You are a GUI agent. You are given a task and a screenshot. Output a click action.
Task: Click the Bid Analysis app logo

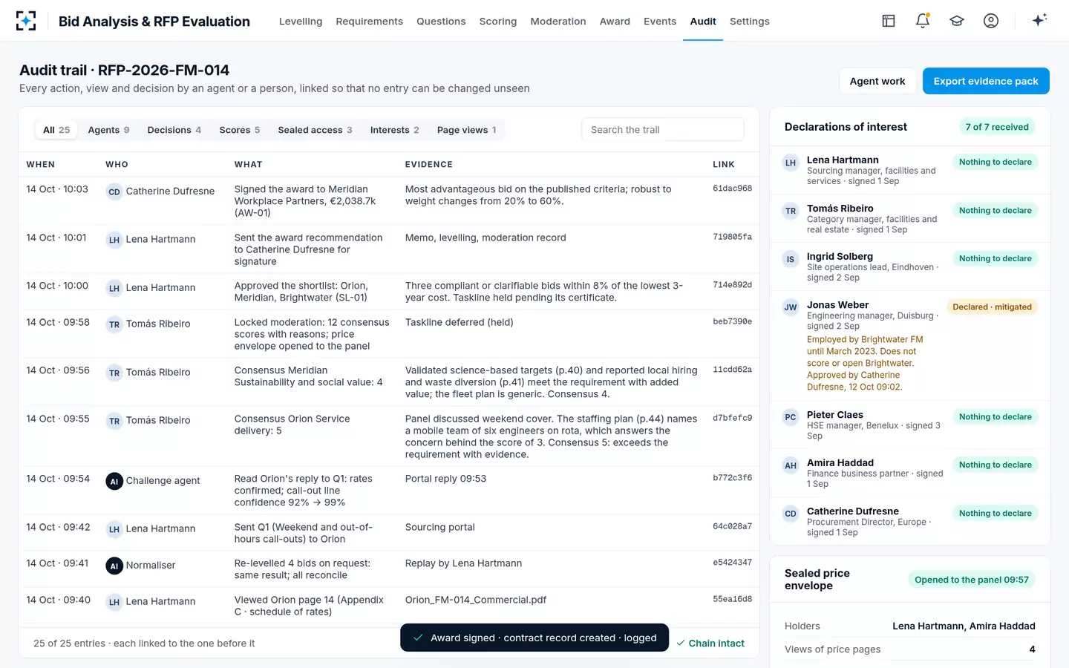[x=26, y=21]
